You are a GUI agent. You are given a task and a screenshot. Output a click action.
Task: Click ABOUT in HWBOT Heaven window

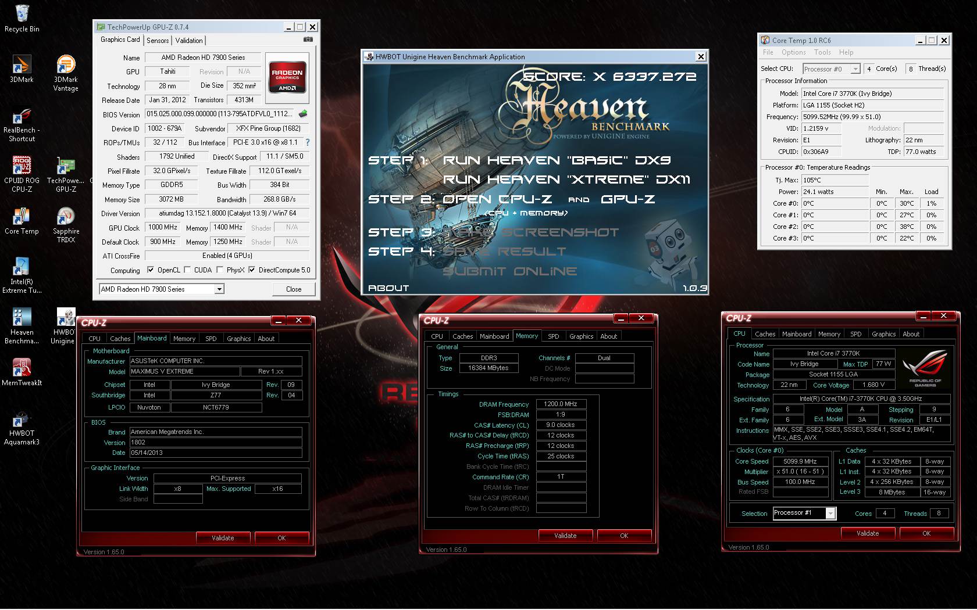coord(388,288)
